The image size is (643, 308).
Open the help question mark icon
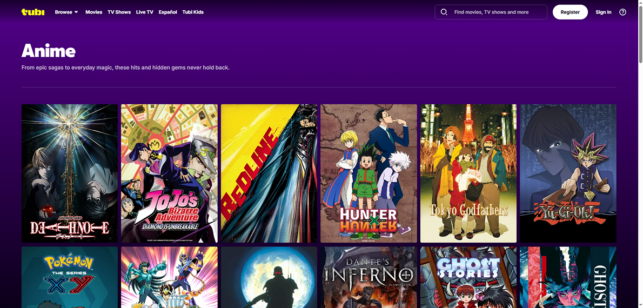coord(622,12)
